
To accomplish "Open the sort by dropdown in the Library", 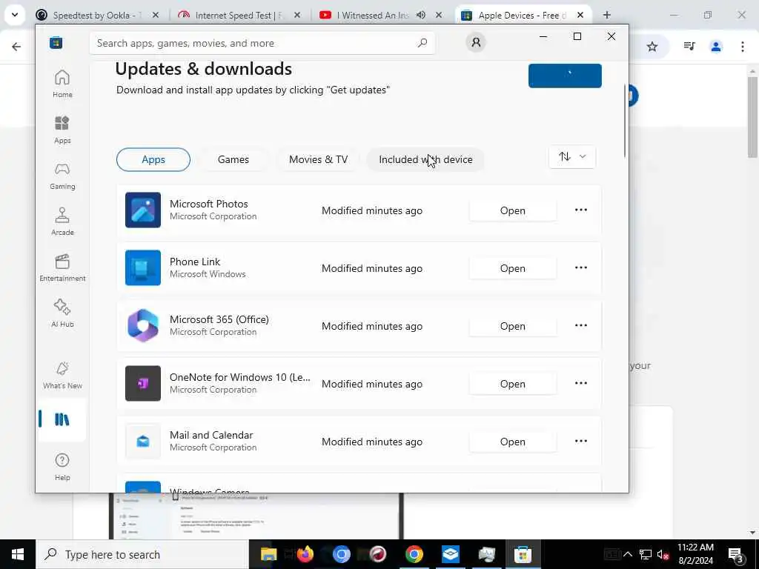I will click(572, 157).
